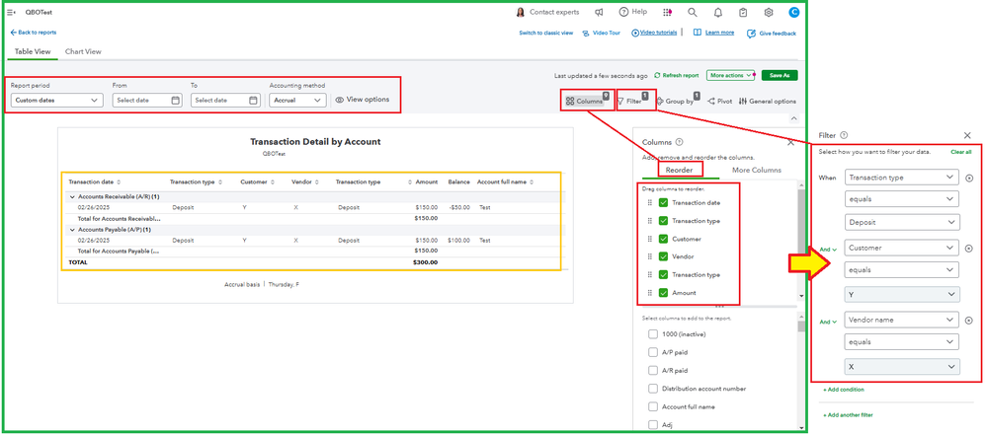This screenshot has height=434, width=987.
Task: Switch to the Chart View tab
Action: pos(83,51)
